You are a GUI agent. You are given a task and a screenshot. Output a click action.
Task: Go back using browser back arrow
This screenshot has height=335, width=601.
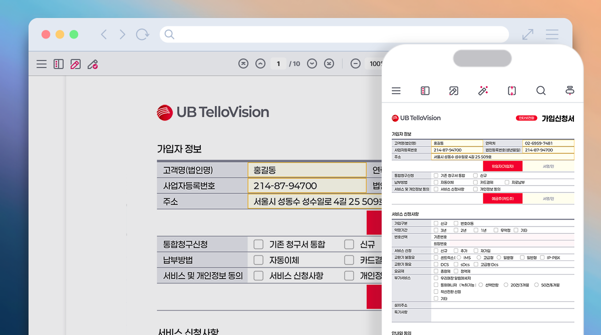(x=104, y=34)
